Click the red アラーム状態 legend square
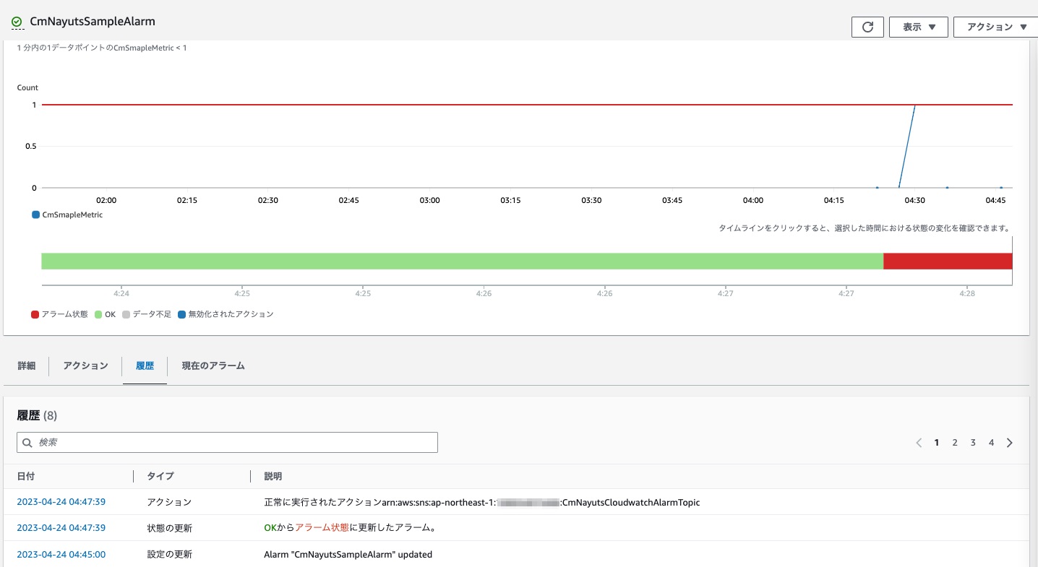Image resolution: width=1038 pixels, height=567 pixels. (33, 313)
